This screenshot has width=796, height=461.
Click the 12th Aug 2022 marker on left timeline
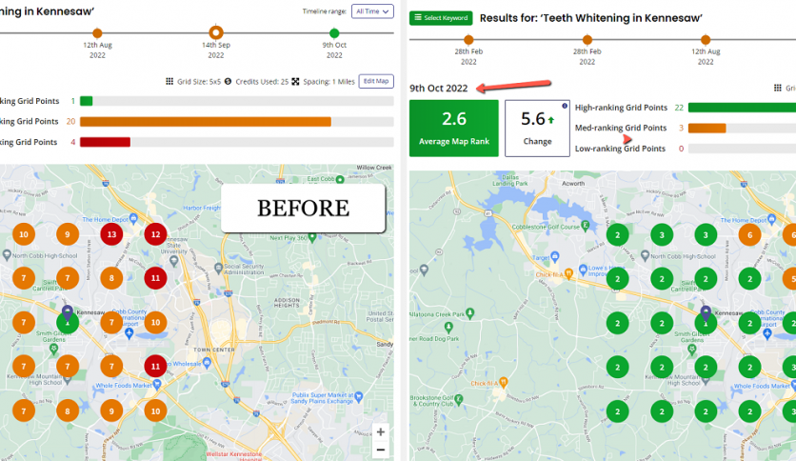(x=97, y=32)
